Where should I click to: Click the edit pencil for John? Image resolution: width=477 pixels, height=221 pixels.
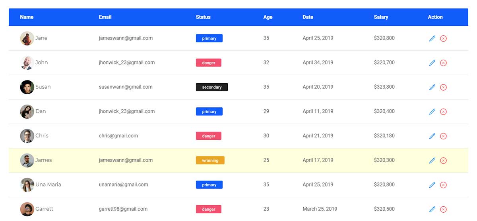click(x=432, y=63)
